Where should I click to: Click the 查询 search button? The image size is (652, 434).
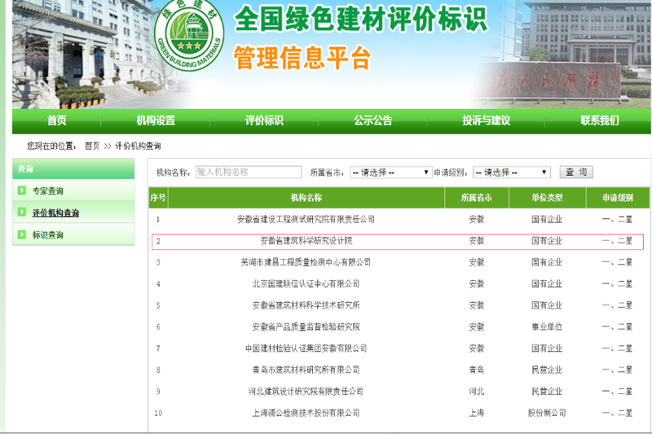point(575,173)
